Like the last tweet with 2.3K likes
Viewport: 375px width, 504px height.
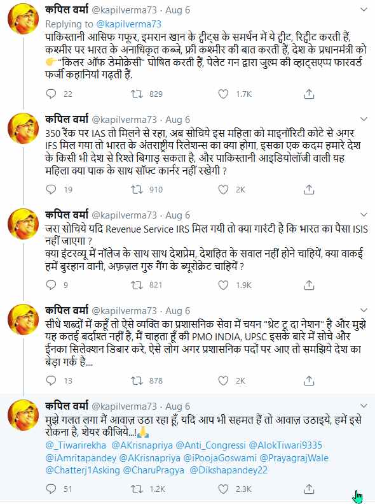[x=223, y=489]
